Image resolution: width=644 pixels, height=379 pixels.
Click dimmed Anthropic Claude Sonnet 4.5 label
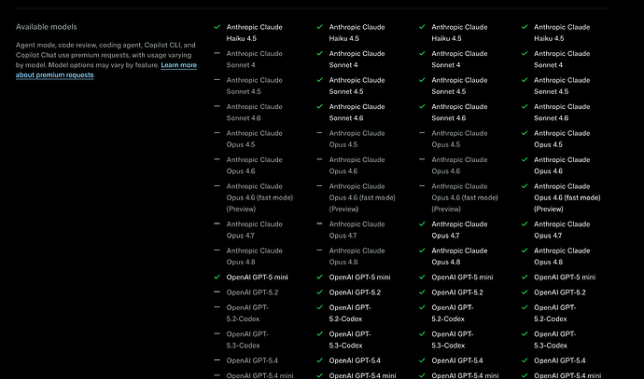pyautogui.click(x=254, y=86)
